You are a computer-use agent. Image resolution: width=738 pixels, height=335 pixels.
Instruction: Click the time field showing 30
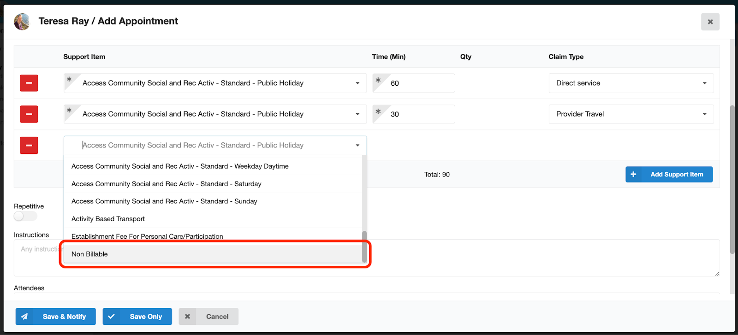pos(420,114)
